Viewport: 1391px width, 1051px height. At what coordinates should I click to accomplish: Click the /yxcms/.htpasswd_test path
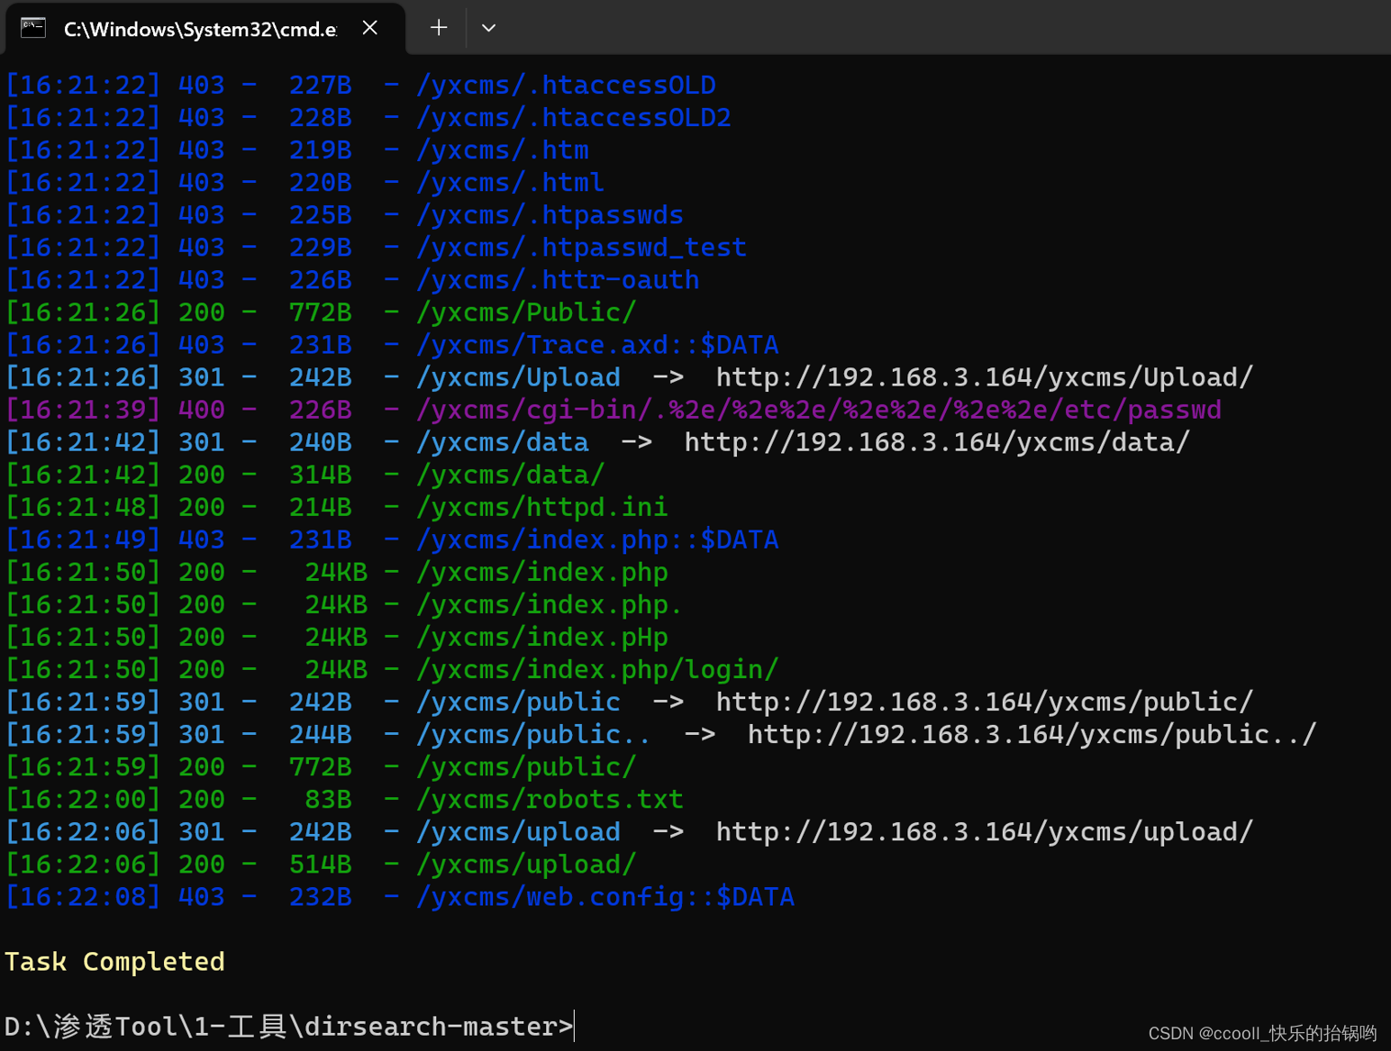581,247
